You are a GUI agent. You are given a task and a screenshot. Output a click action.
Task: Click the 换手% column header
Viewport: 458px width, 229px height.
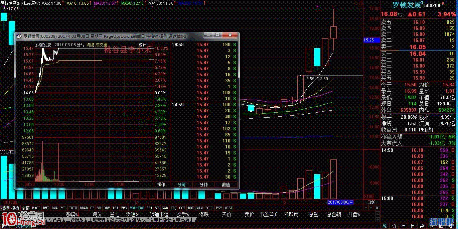[x=183, y=214]
